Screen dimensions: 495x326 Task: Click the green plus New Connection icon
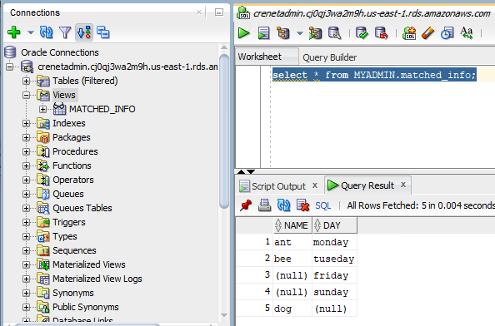14,32
